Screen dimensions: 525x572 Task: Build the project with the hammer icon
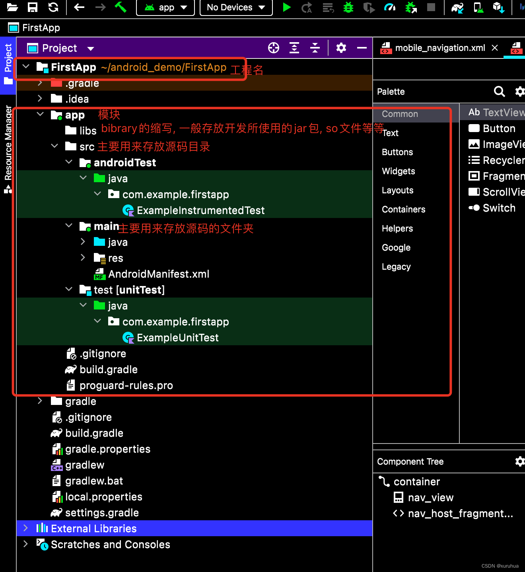click(121, 7)
